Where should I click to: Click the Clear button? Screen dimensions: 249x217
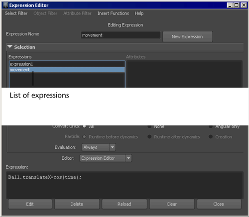pyautogui.click(x=172, y=204)
